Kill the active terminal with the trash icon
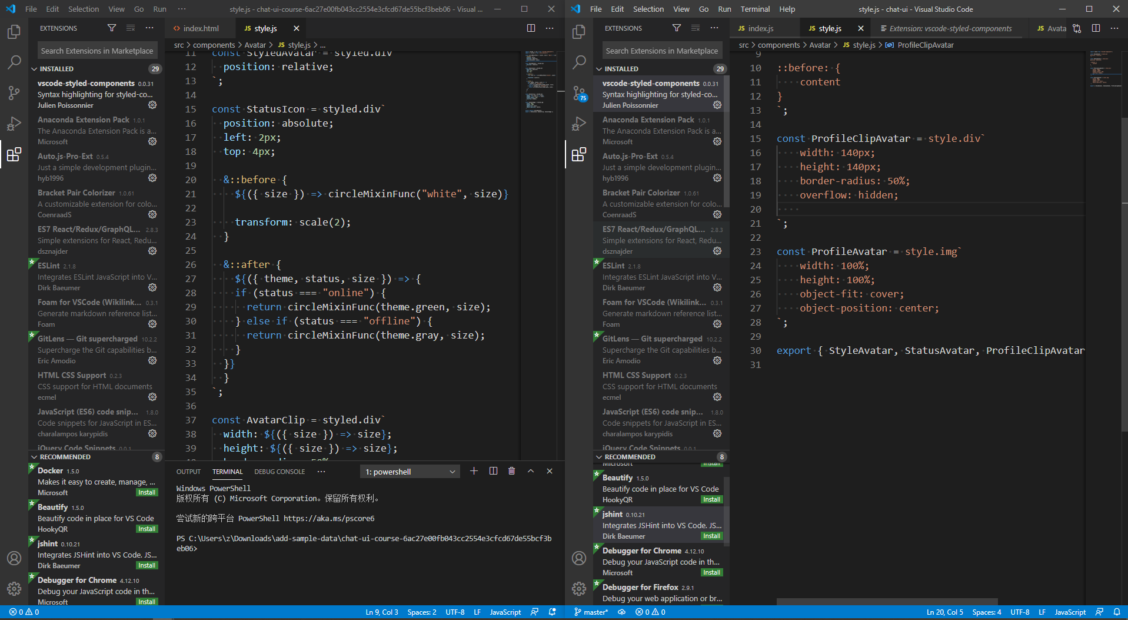1128x620 pixels. tap(511, 470)
